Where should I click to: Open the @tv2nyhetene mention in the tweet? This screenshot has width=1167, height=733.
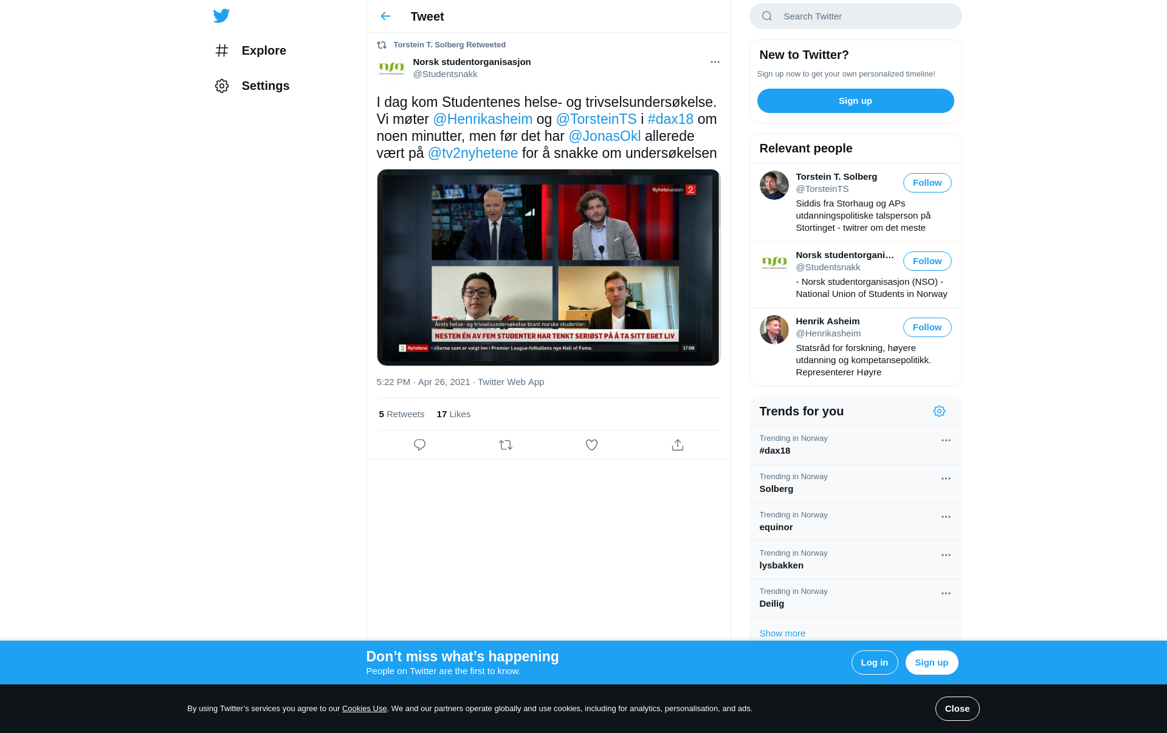pyautogui.click(x=473, y=153)
